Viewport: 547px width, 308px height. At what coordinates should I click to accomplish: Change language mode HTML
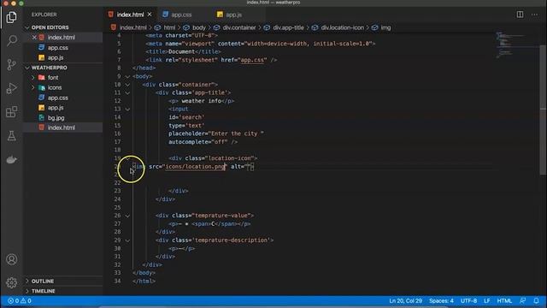pyautogui.click(x=504, y=300)
